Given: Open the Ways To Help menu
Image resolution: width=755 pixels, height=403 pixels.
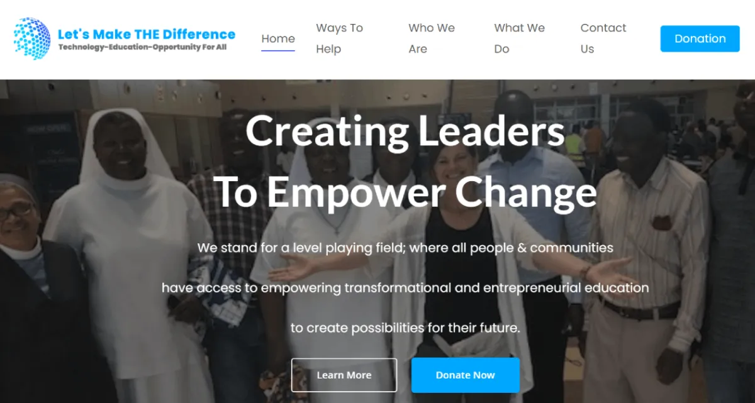Looking at the screenshot, I should [340, 38].
